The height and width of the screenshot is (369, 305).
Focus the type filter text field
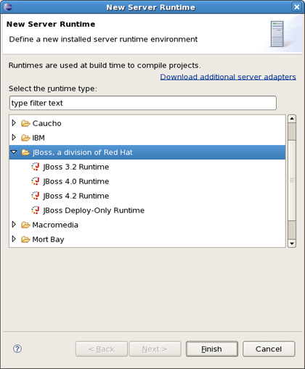click(143, 103)
